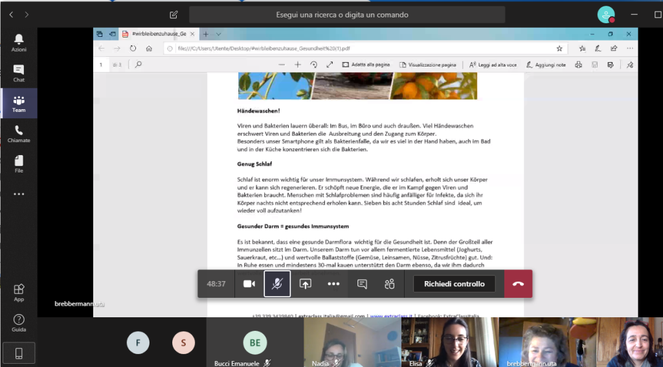Click the www.extraclass.it link
The height and width of the screenshot is (367, 663).
391,315
